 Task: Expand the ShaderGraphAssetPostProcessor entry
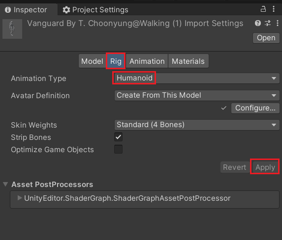[x=20, y=198]
